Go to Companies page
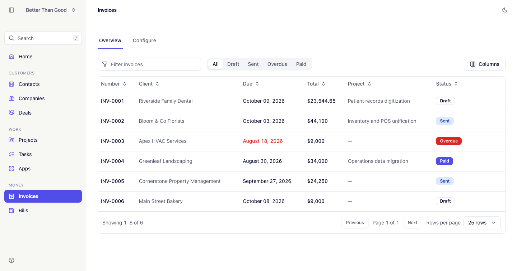Screen dimensions: 517x271 pyautogui.click(x=43, y=98)
